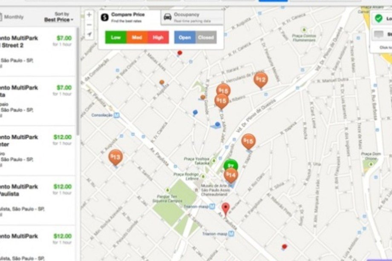Viewport: 392px width, 261px height.
Task: Click the small red dot near R. Matias Aires
Action: (x=179, y=53)
